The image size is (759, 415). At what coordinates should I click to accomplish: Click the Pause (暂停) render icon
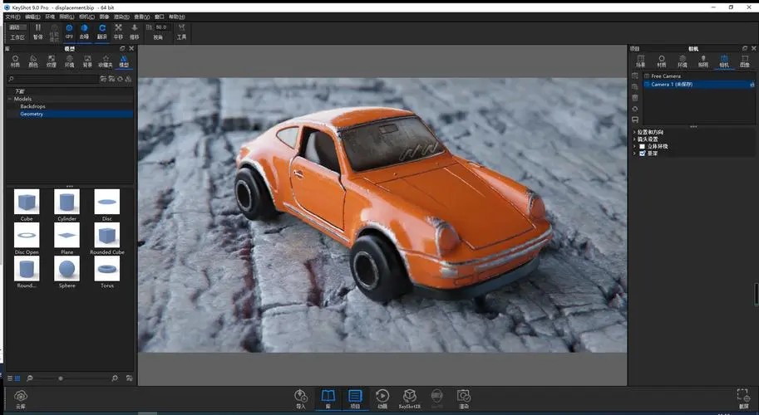pos(37,29)
